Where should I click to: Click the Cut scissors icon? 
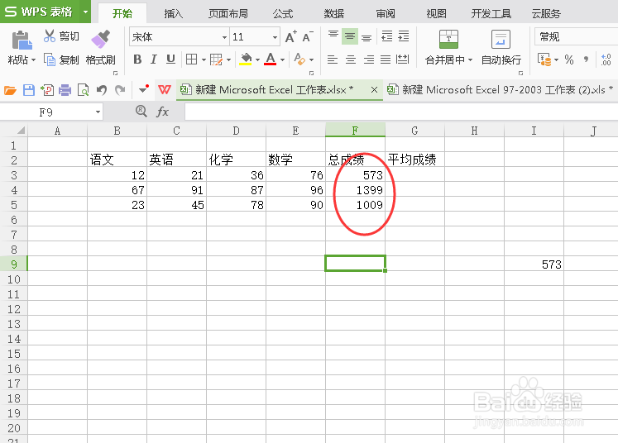[50, 36]
